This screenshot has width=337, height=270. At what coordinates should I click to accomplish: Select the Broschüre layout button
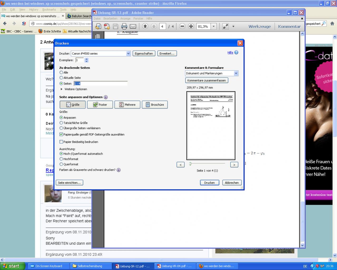[155, 105]
